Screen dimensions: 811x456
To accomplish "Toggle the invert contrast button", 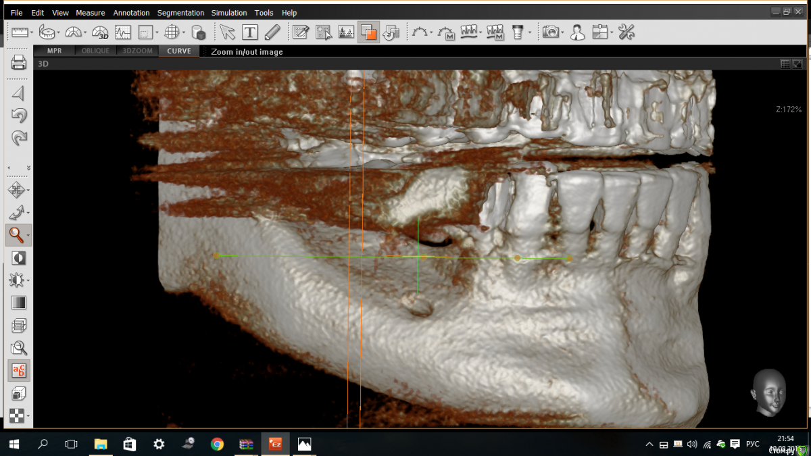I will point(19,258).
